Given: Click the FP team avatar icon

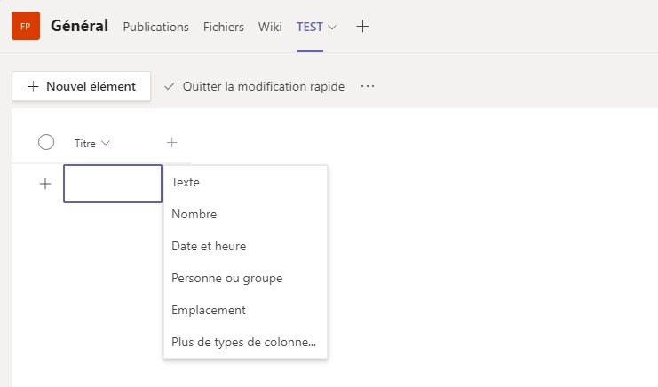Looking at the screenshot, I should 25,27.
